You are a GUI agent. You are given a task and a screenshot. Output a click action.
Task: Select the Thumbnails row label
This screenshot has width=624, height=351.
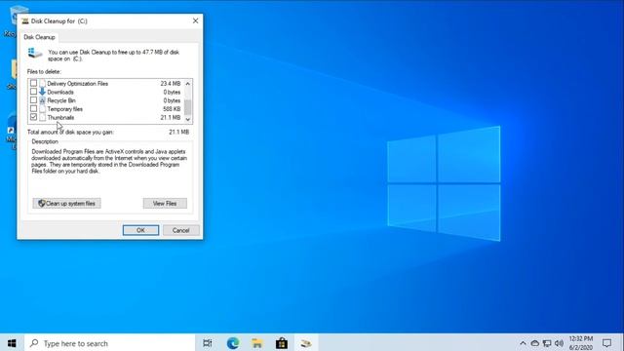pyautogui.click(x=60, y=117)
